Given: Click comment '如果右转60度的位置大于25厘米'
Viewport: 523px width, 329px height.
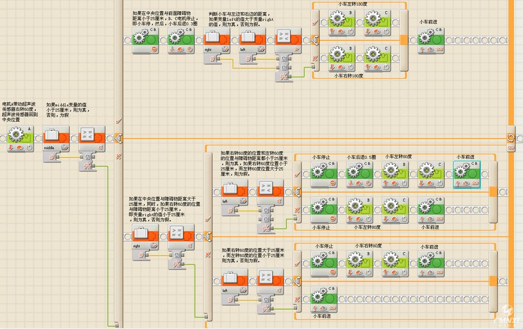Looking at the screenshot, I should point(253,255).
